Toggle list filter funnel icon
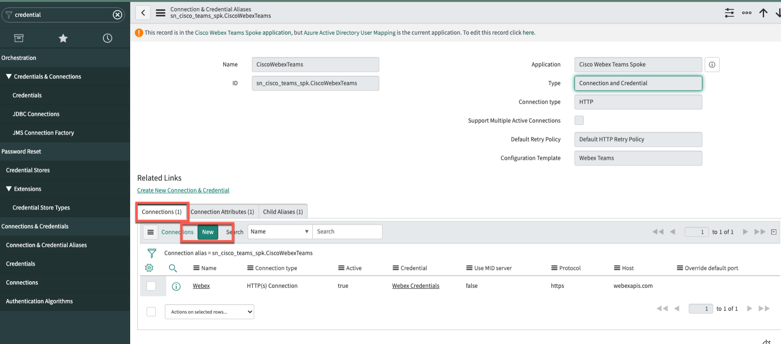This screenshot has width=781, height=344. pos(152,253)
